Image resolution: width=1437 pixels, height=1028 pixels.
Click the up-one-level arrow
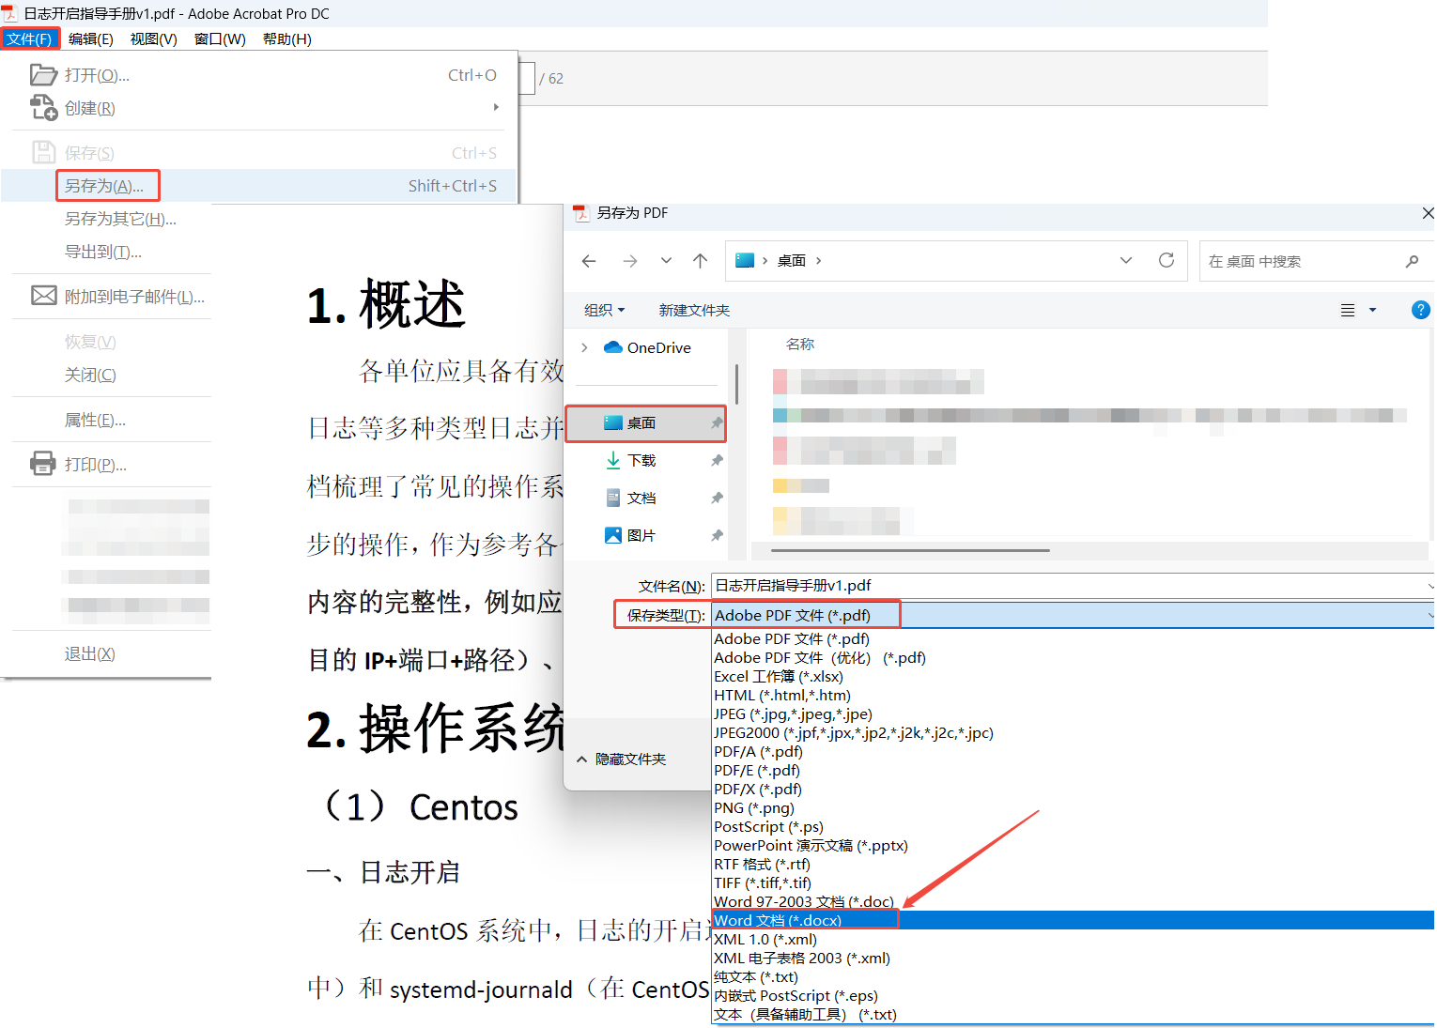tap(700, 261)
